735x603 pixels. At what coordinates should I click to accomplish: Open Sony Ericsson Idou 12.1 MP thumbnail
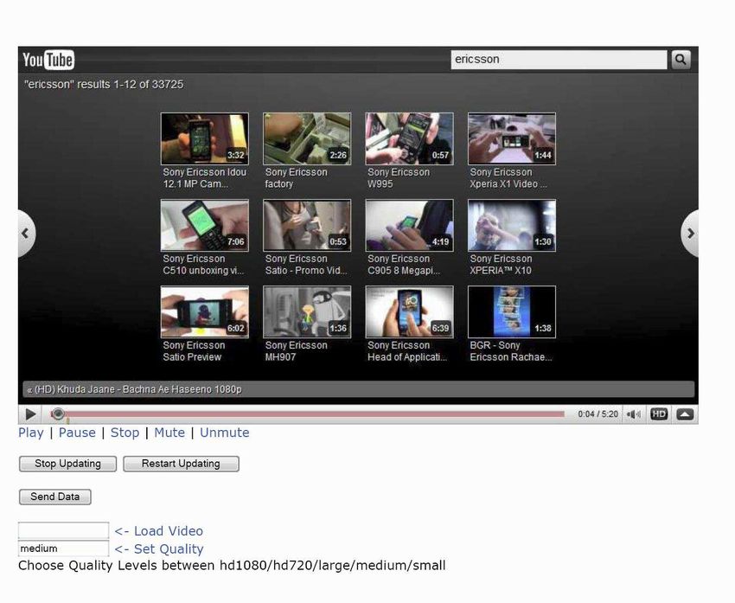point(204,138)
